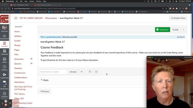Open a new browser tab with plus

[60, 5]
